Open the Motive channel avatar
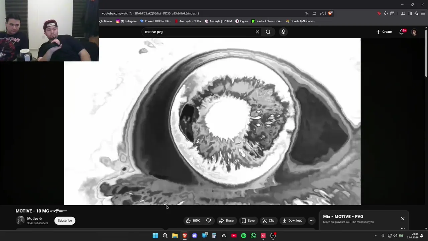Viewport: 428px width, 241px height. 20,220
